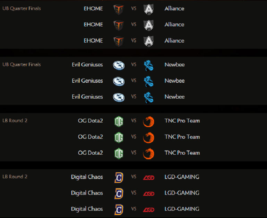Select LGD-GAMING team name in second DC row

click(x=182, y=193)
